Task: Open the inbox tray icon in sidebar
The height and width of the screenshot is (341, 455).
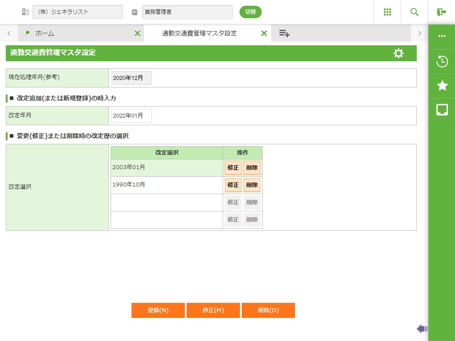Action: (x=442, y=110)
